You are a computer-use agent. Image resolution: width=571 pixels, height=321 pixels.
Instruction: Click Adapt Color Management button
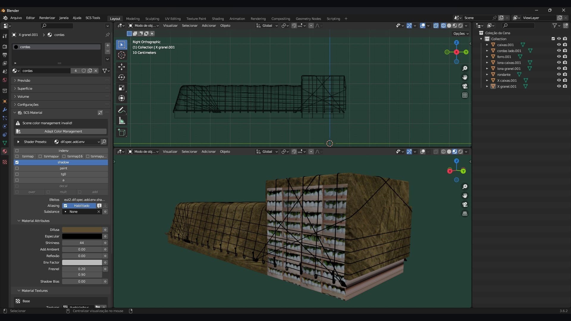61,131
